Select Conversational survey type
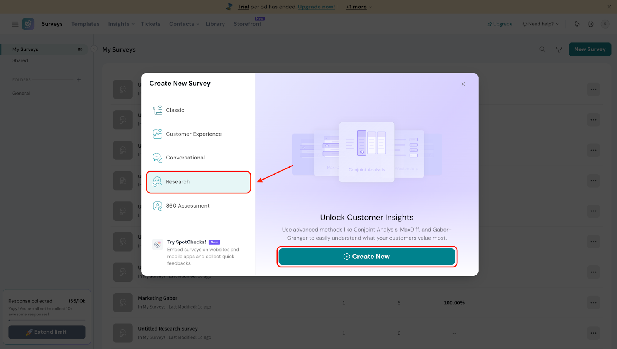Viewport: 617px width, 349px height. [185, 158]
